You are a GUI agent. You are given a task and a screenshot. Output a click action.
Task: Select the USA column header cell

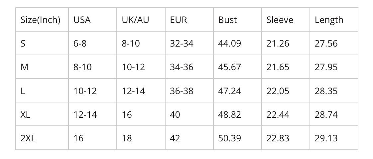pos(82,20)
